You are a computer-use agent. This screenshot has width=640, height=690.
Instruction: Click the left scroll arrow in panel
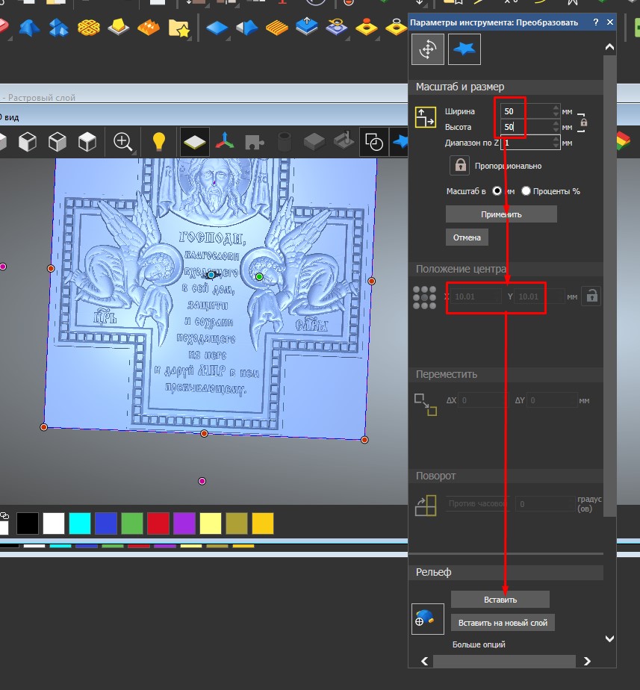point(425,661)
